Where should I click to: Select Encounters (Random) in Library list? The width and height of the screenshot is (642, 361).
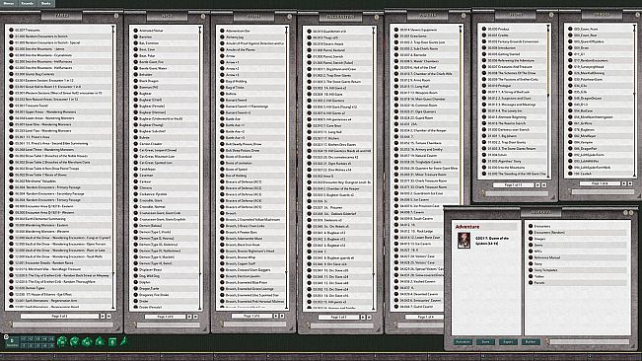[x=578, y=232]
